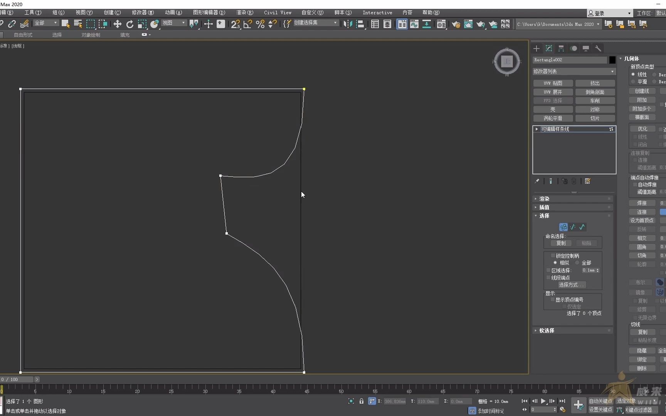Open the 渲染(R) menu

pos(245,12)
